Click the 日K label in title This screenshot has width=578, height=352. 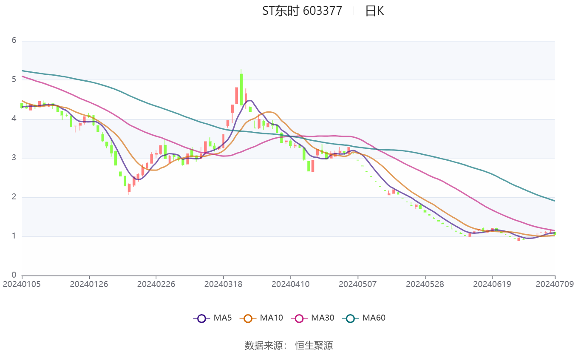[x=374, y=11]
